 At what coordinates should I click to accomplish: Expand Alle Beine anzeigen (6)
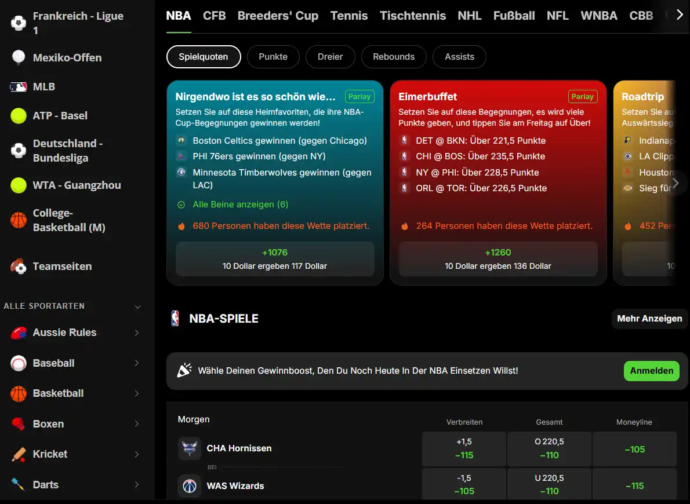pos(240,204)
